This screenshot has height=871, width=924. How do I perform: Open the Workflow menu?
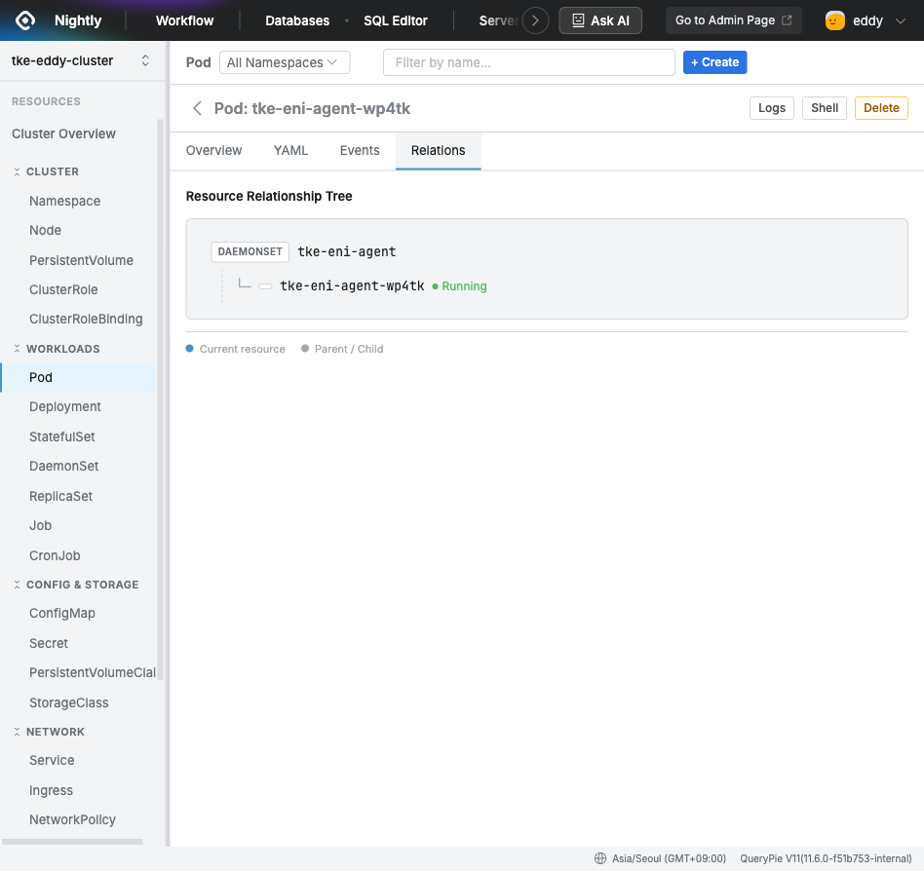184,20
